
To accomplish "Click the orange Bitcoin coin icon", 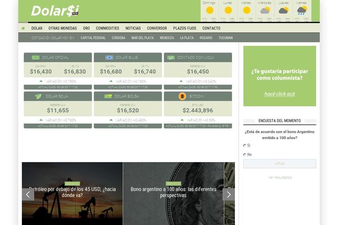I will coord(182,96).
